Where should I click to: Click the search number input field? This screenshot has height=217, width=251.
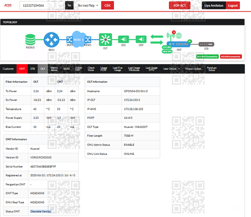(x=42, y=6)
